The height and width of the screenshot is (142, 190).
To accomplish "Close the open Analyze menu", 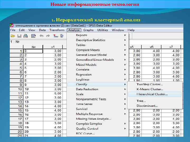I will tap(74, 30).
